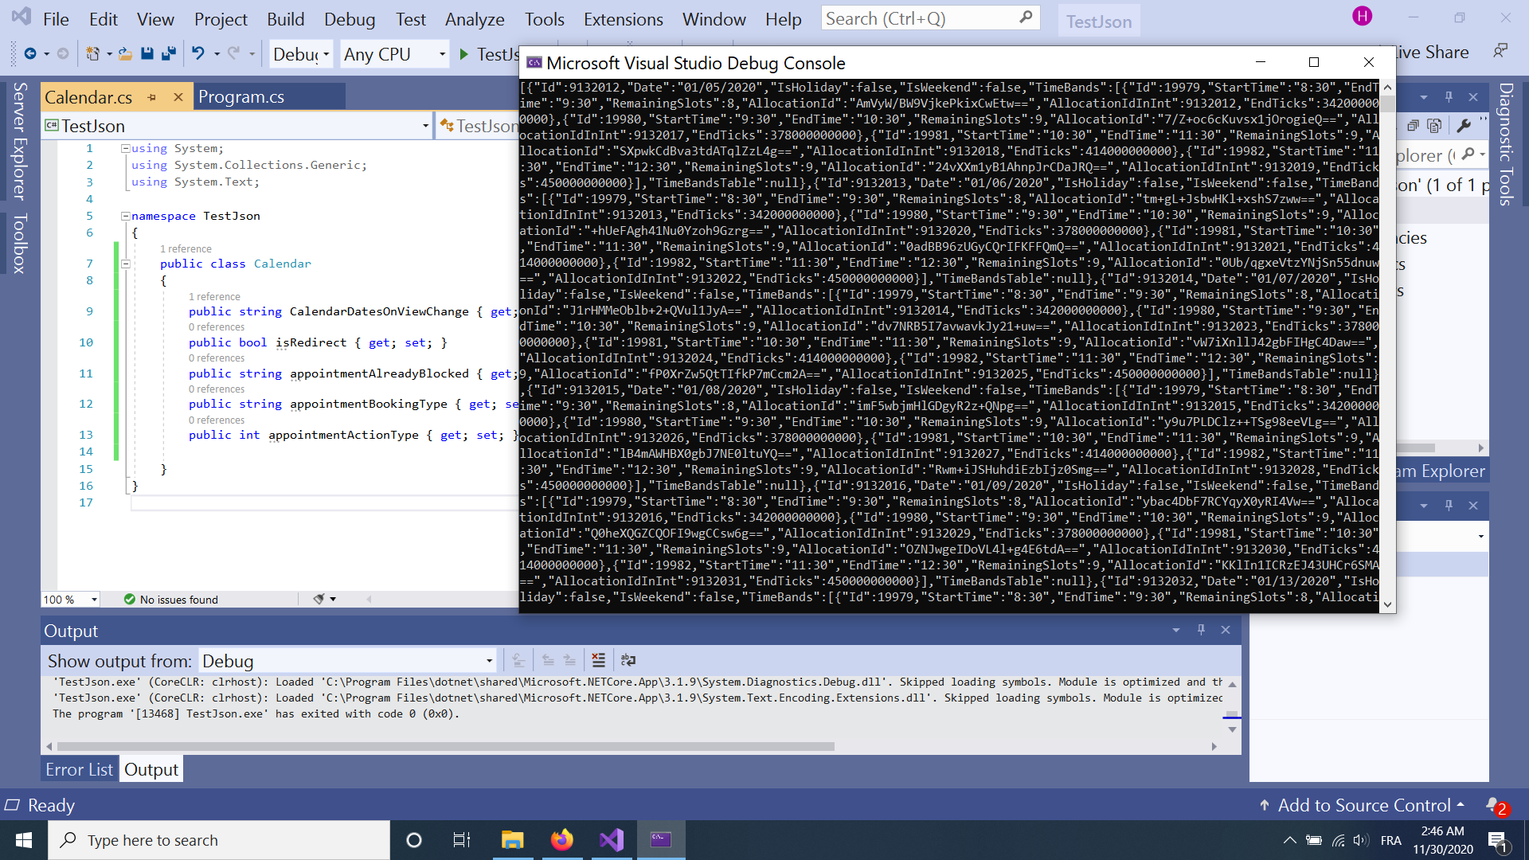Image resolution: width=1529 pixels, height=860 pixels.
Task: Open the File menu
Action: [56, 19]
